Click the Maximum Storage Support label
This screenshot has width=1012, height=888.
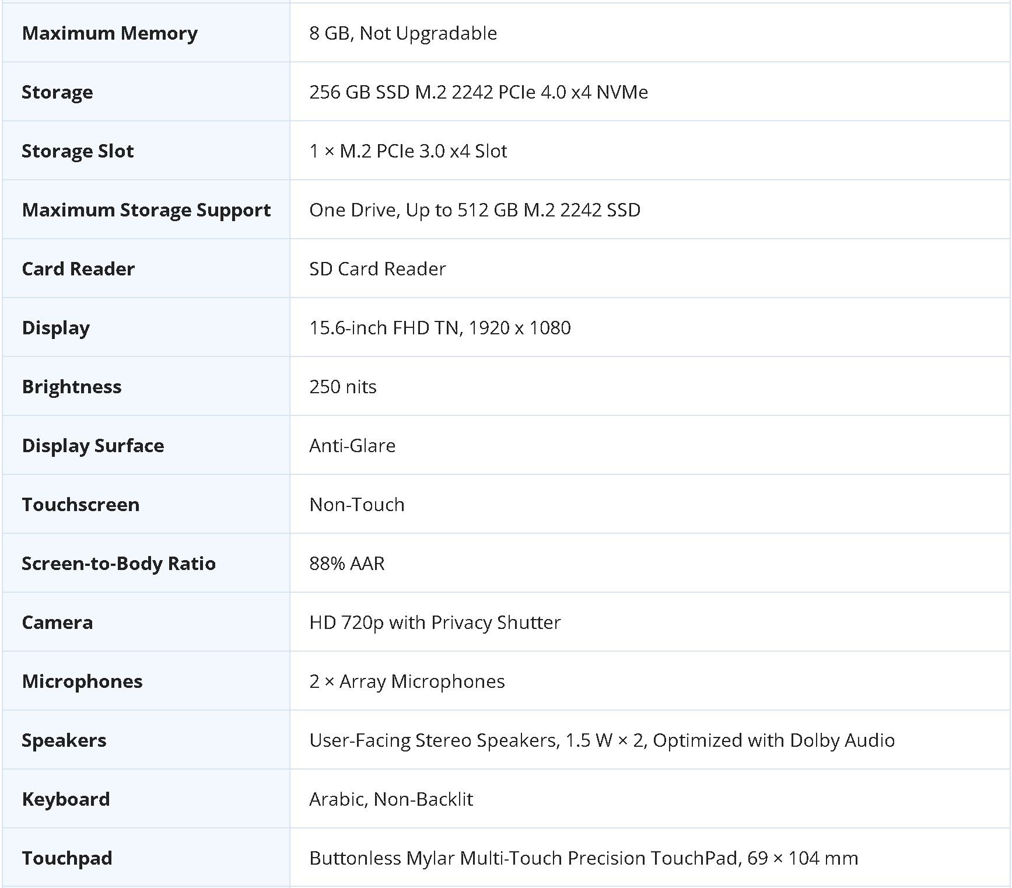(x=146, y=210)
